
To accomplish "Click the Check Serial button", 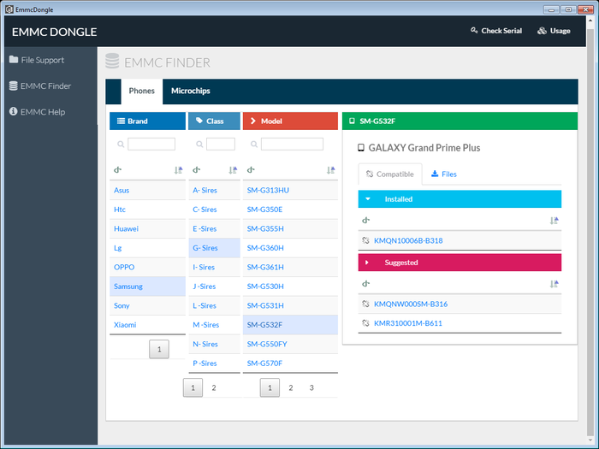I will (x=497, y=32).
